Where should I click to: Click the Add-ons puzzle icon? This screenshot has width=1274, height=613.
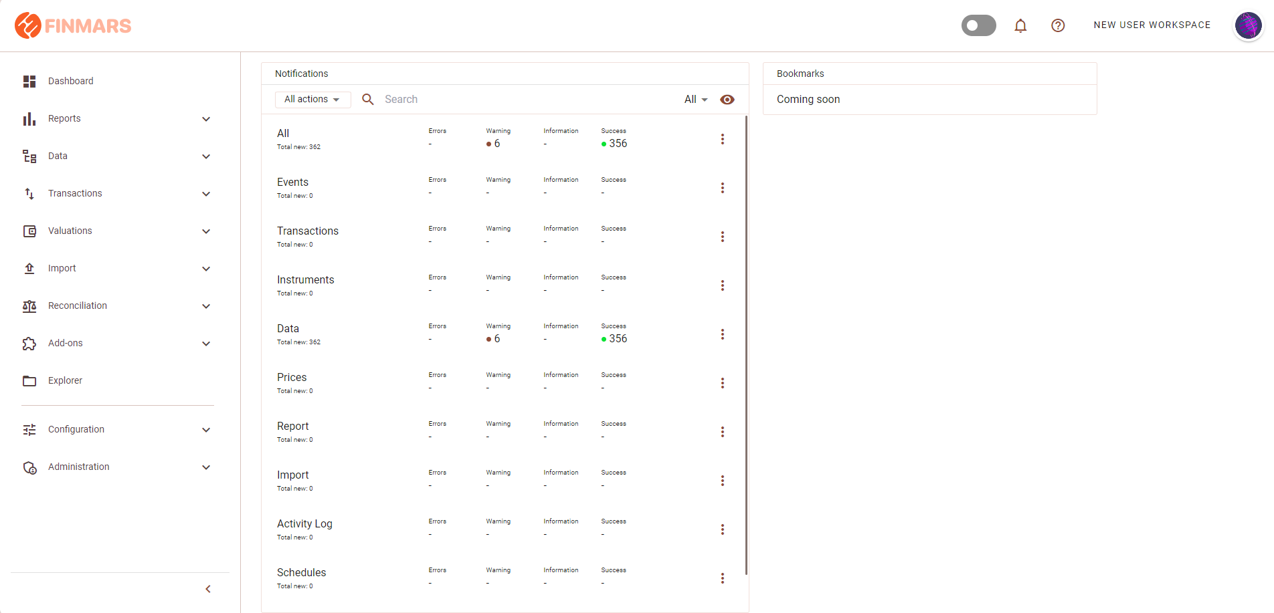pyautogui.click(x=29, y=344)
